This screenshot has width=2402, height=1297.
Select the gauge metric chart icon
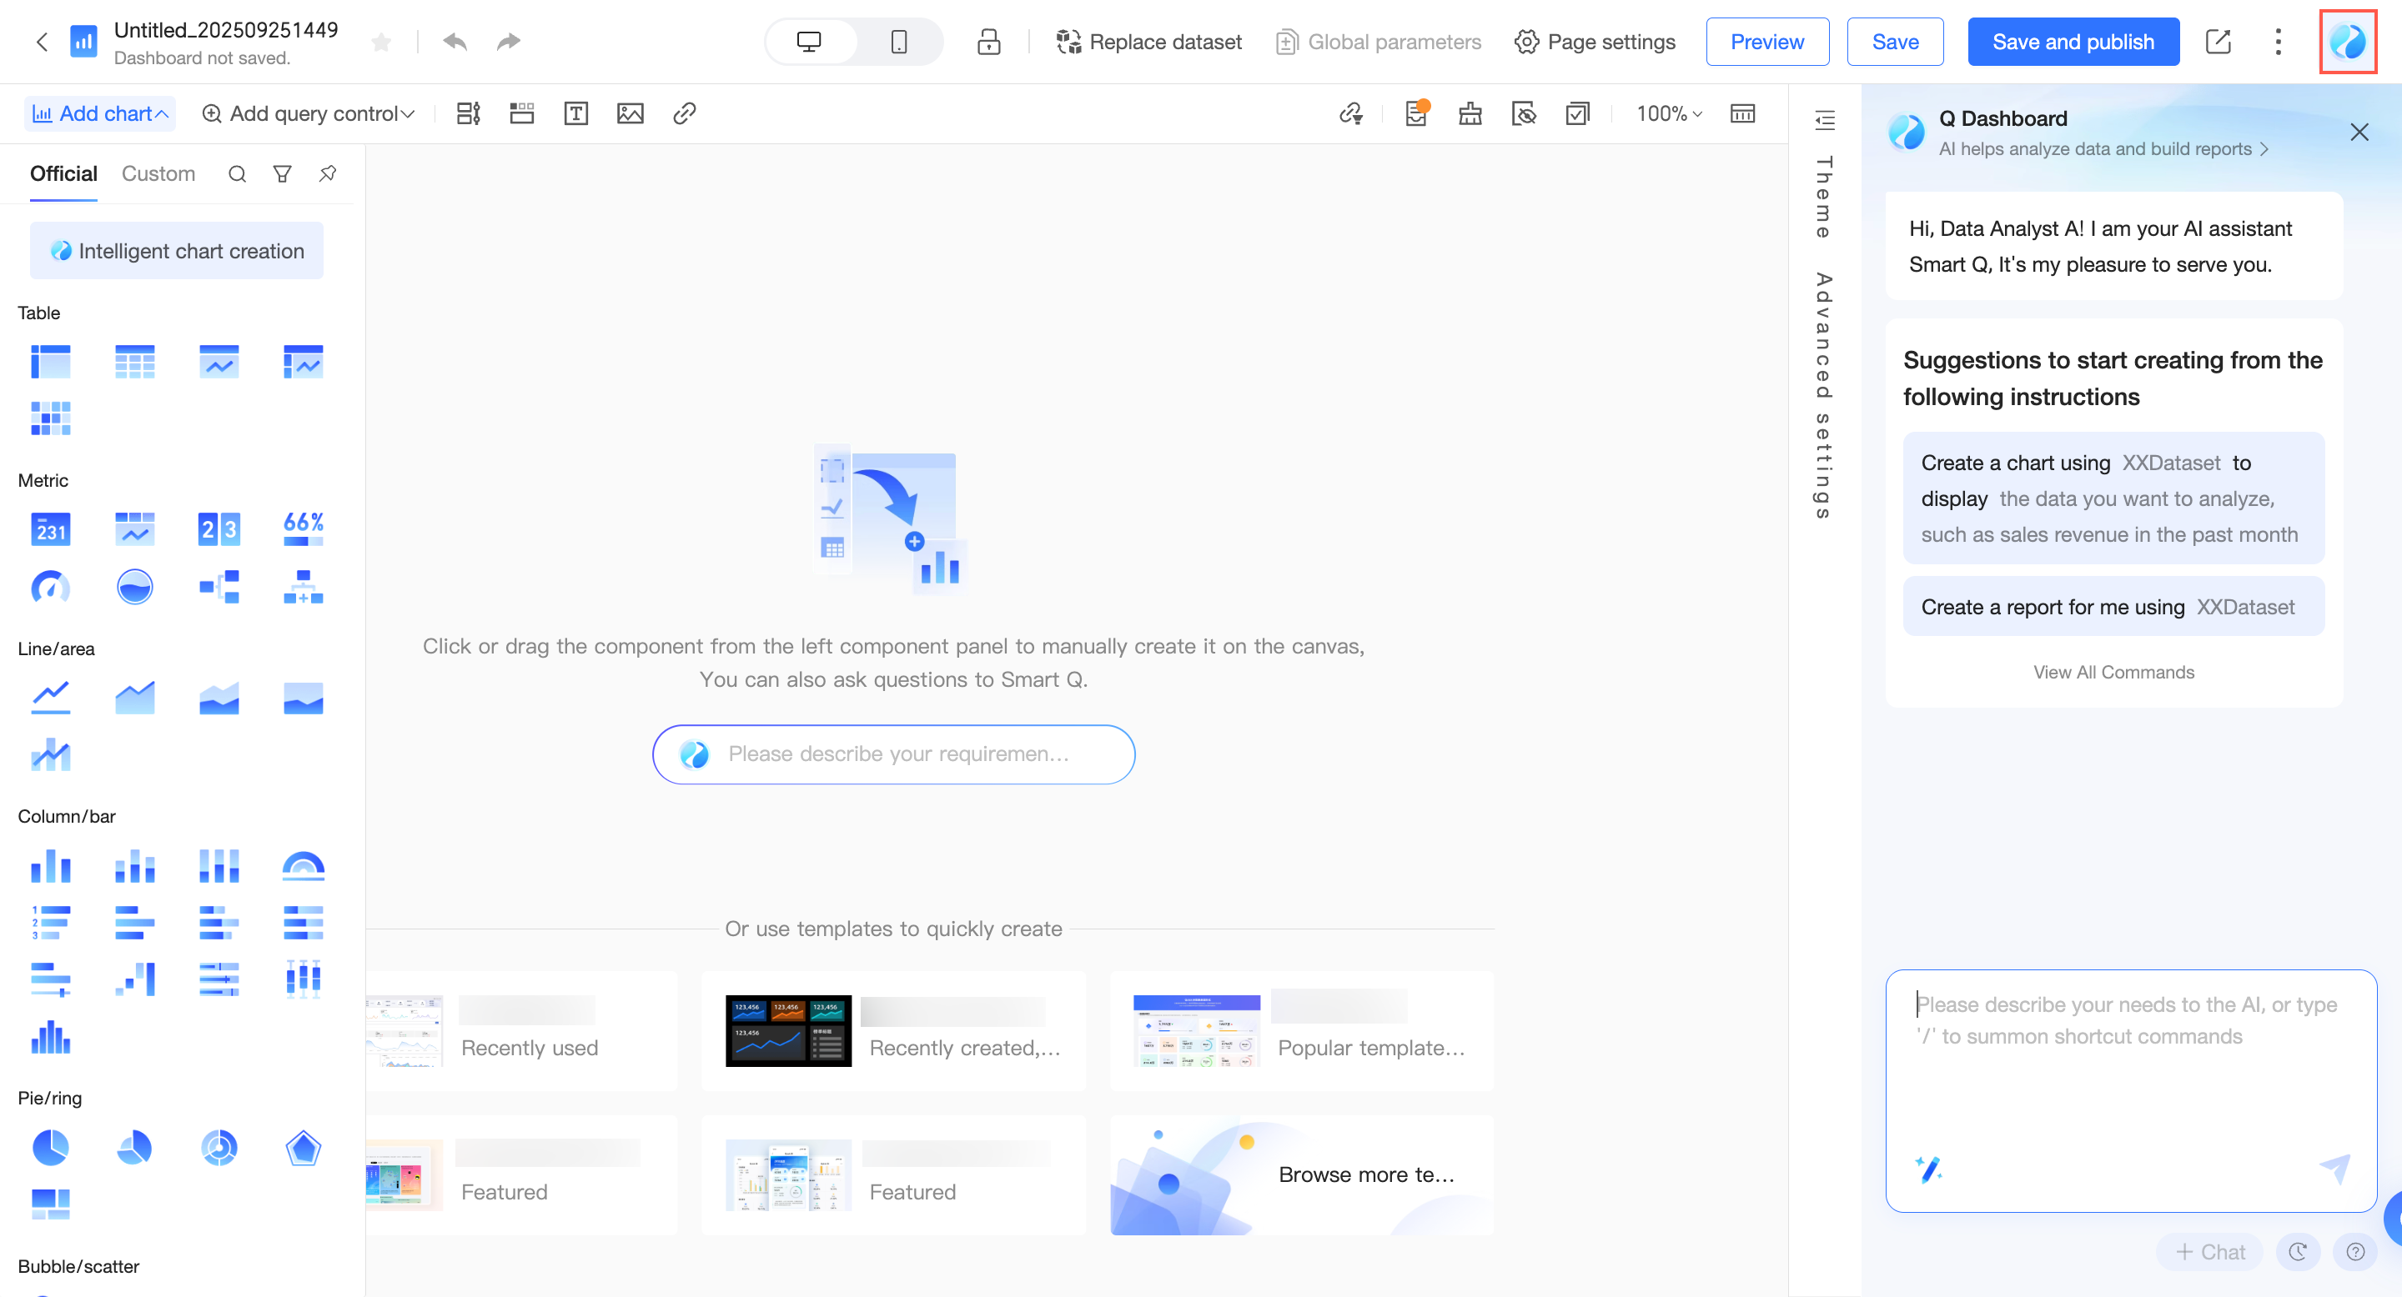coord(50,587)
